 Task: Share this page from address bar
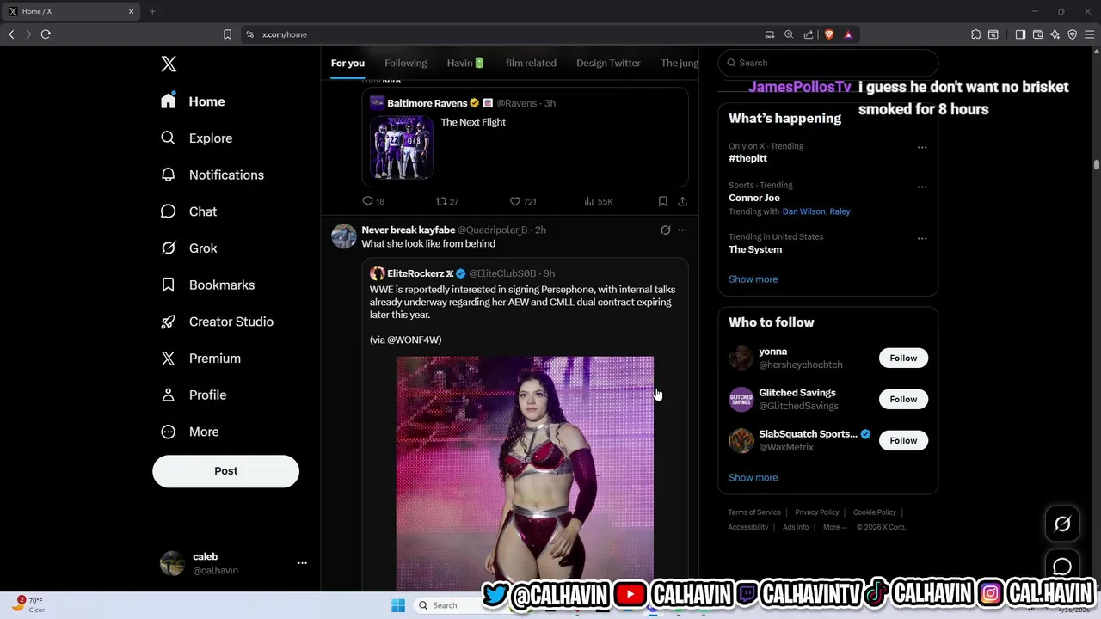809,34
